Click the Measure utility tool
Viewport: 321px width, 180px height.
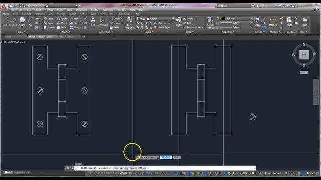273,22
